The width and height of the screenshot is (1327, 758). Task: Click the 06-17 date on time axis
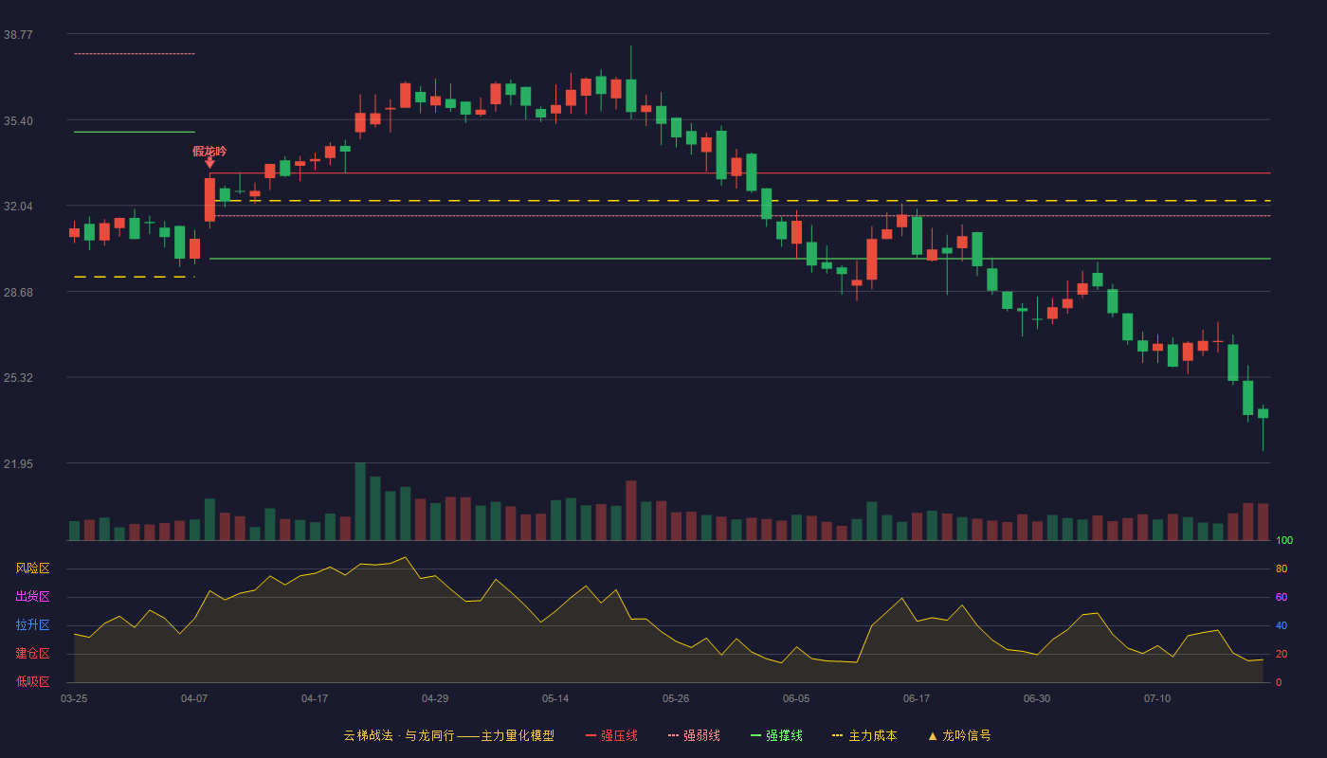click(917, 698)
